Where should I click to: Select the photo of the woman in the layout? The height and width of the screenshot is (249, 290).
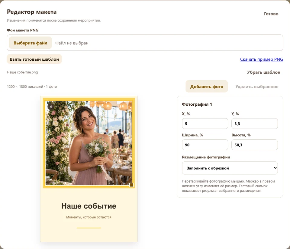click(89, 143)
